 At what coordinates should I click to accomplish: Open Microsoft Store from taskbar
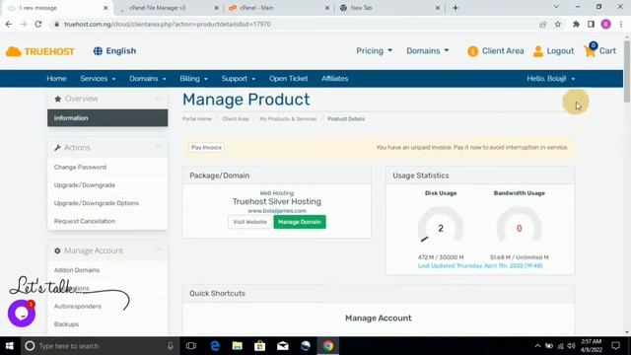point(260,346)
